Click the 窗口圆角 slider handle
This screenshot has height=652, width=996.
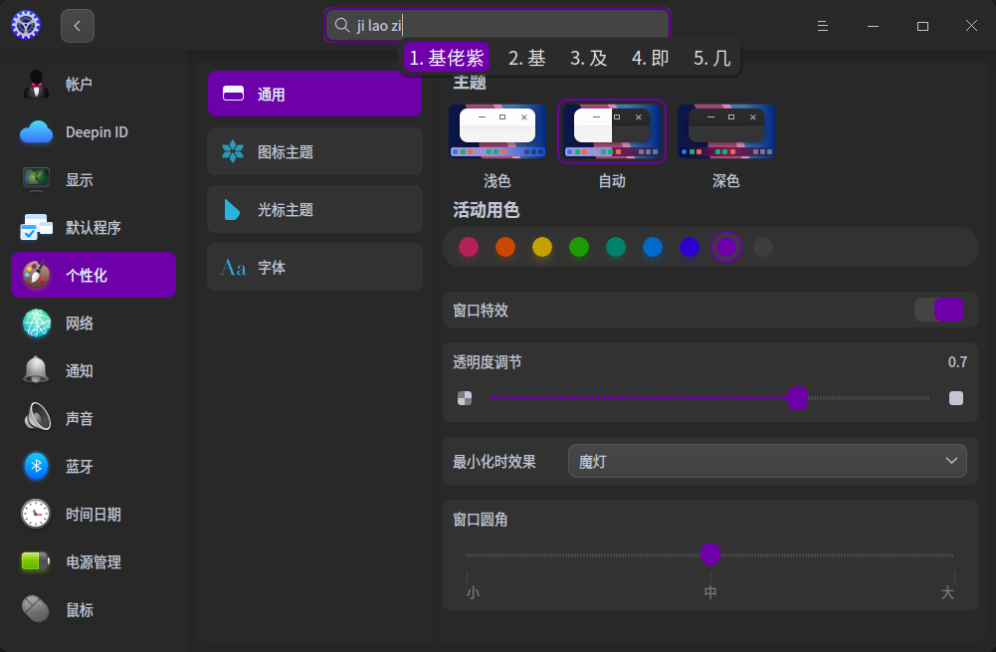pos(710,554)
